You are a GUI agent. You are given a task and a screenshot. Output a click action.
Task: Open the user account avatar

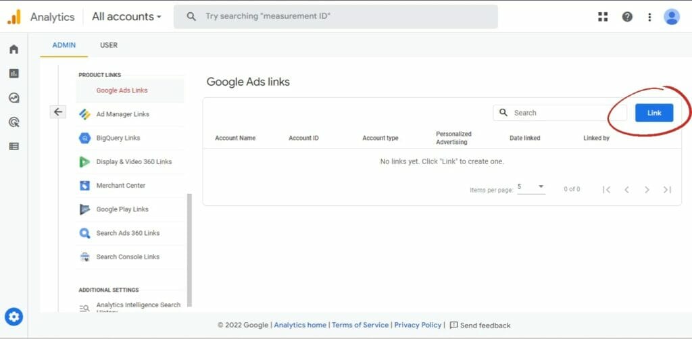tap(671, 17)
